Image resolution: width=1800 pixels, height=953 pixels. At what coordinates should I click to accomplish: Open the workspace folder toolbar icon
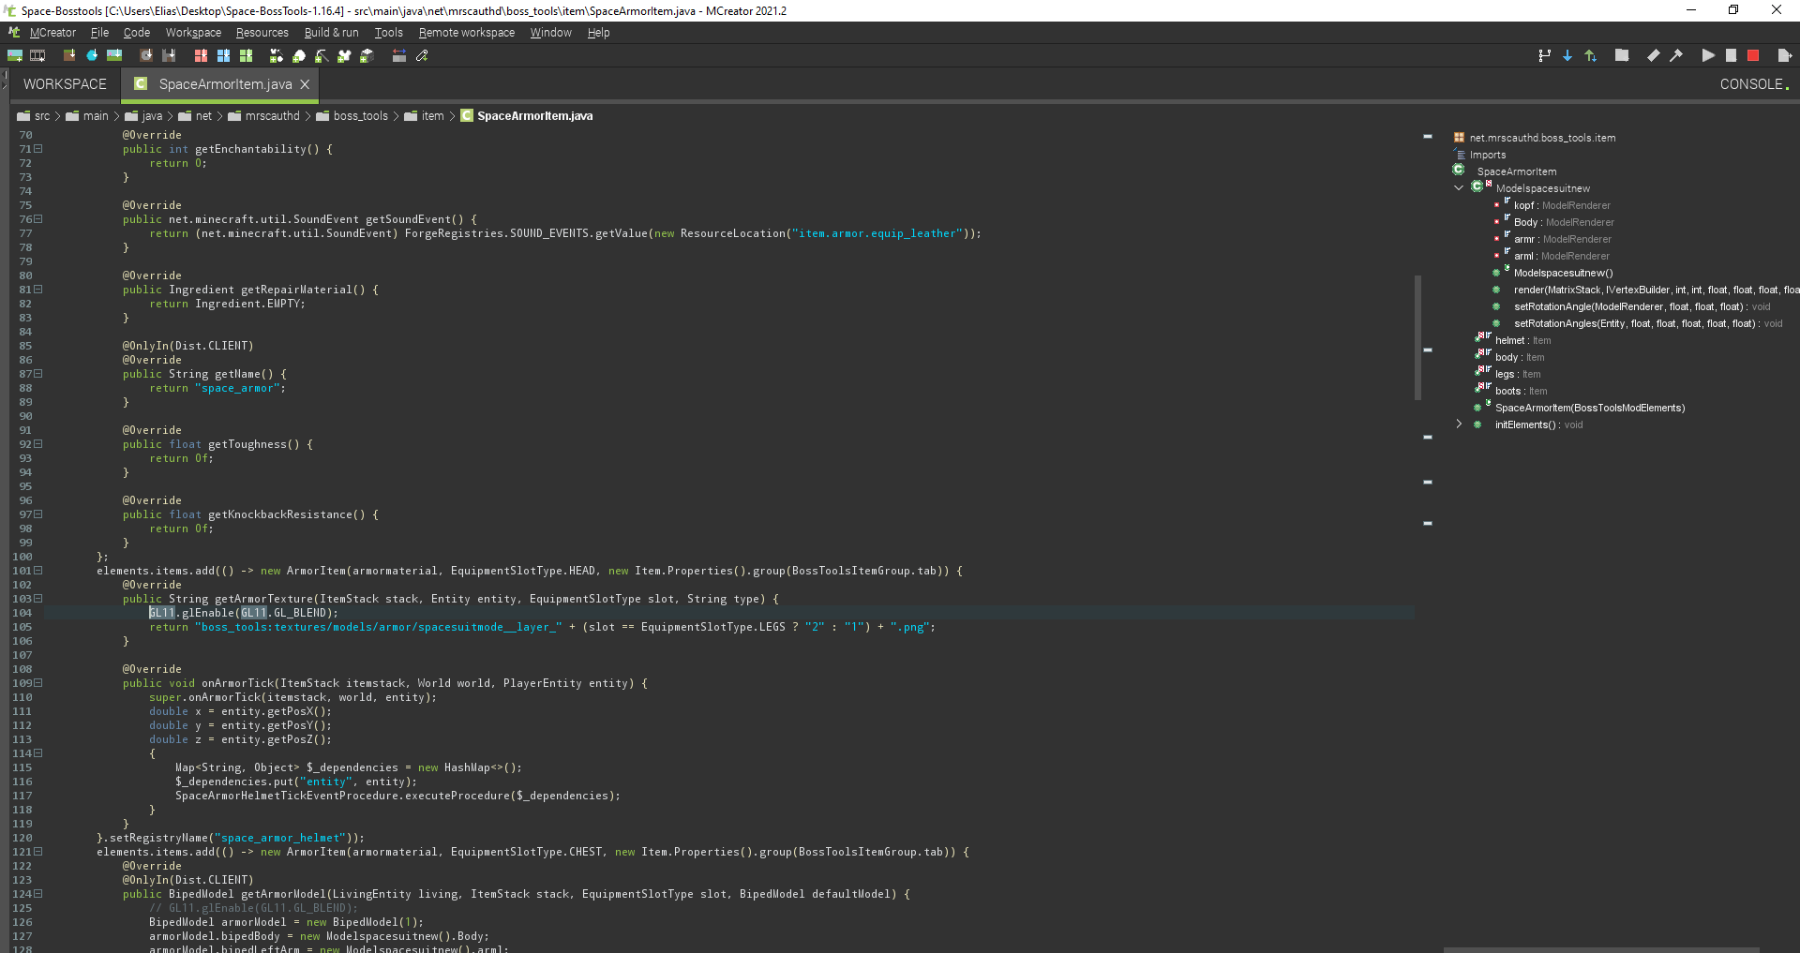point(1623,55)
